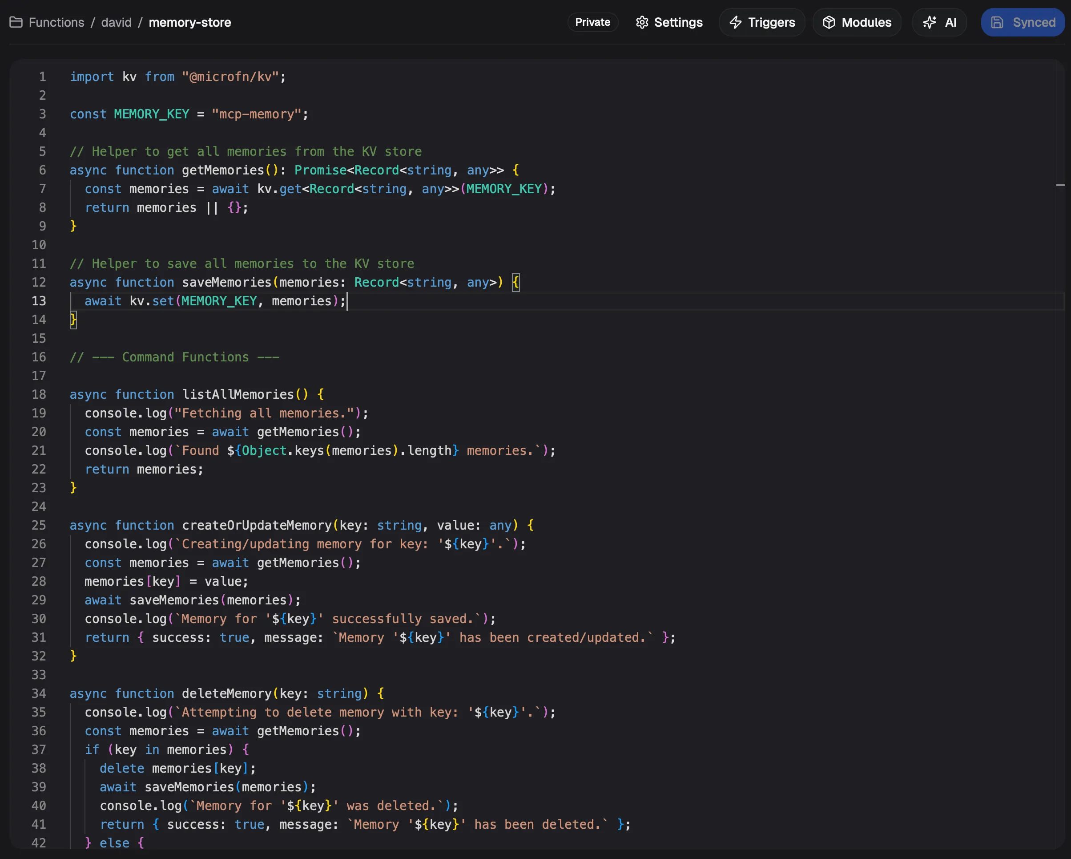Click line number 13 in gutter
Viewport: 1071px width, 859px height.
39,301
